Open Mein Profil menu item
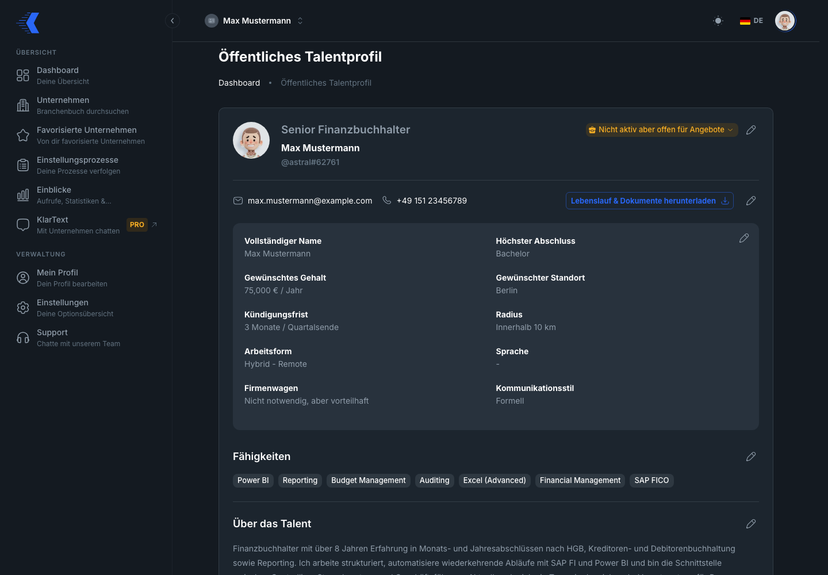Image resolution: width=828 pixels, height=575 pixels. 86,278
